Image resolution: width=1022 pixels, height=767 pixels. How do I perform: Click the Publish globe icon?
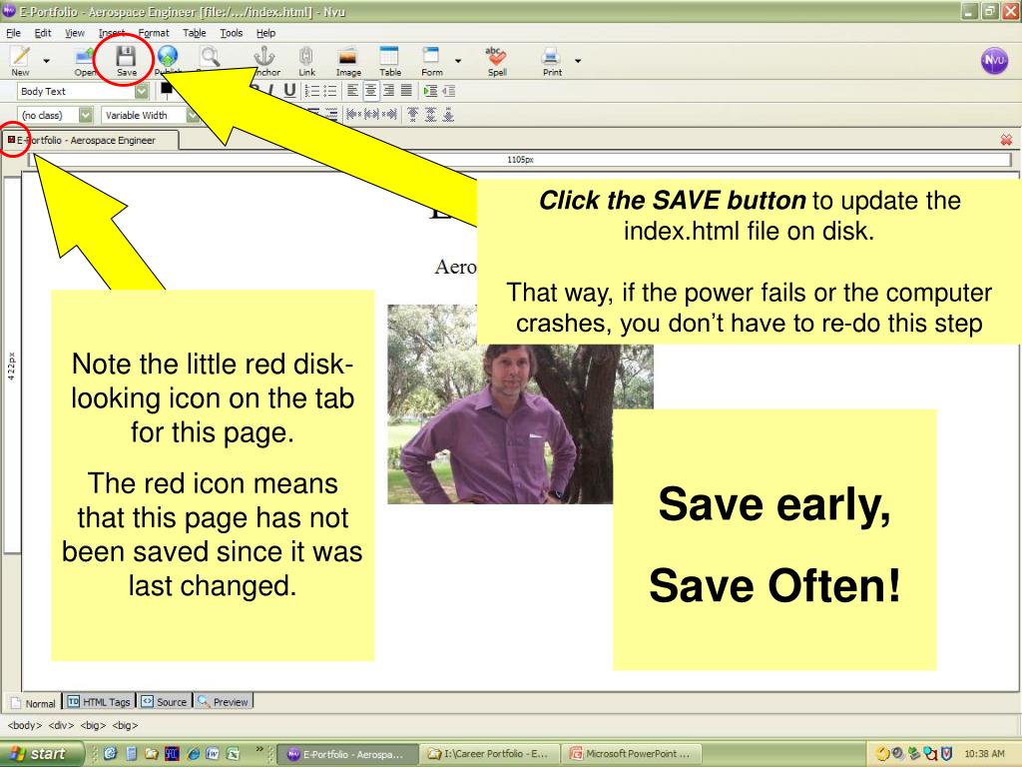pyautogui.click(x=168, y=57)
